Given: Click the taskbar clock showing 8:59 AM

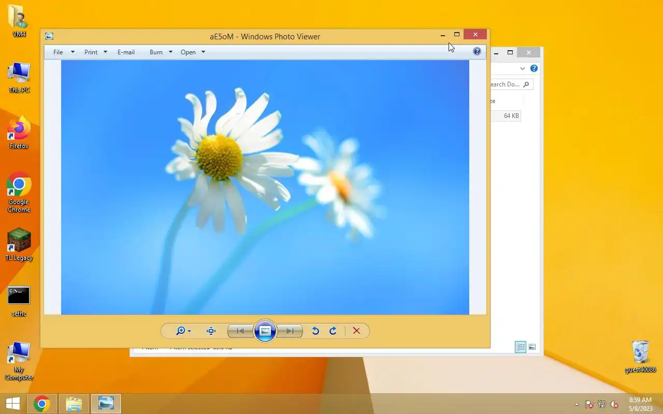Looking at the screenshot, I should click(640, 404).
